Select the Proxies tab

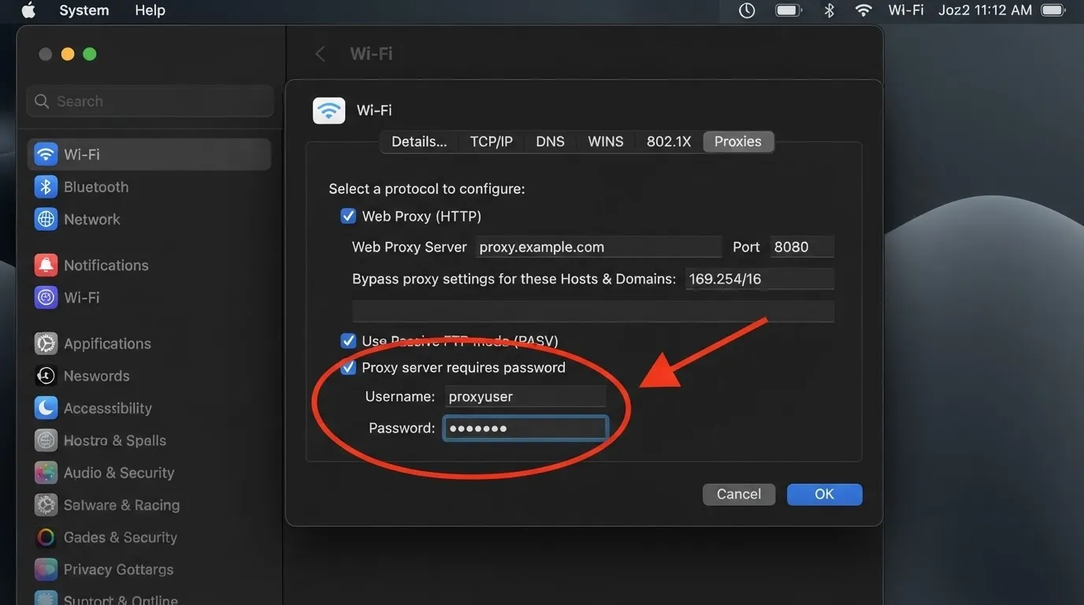pyautogui.click(x=738, y=142)
